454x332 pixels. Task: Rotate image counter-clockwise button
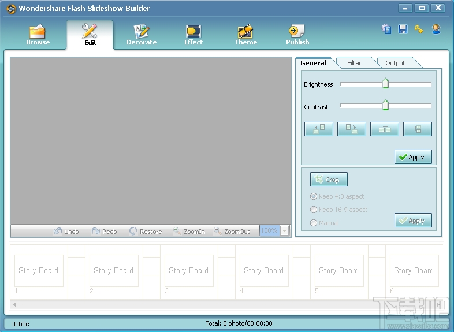pyautogui.click(x=318, y=129)
